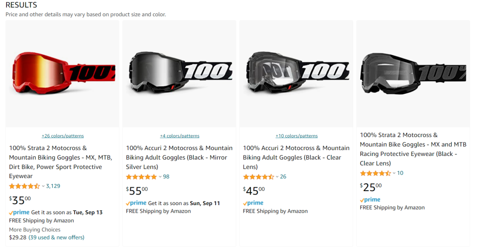Viewport: 487px width, 252px height.
Task: Open the red Strata 2 goggles image
Action: [62, 73]
